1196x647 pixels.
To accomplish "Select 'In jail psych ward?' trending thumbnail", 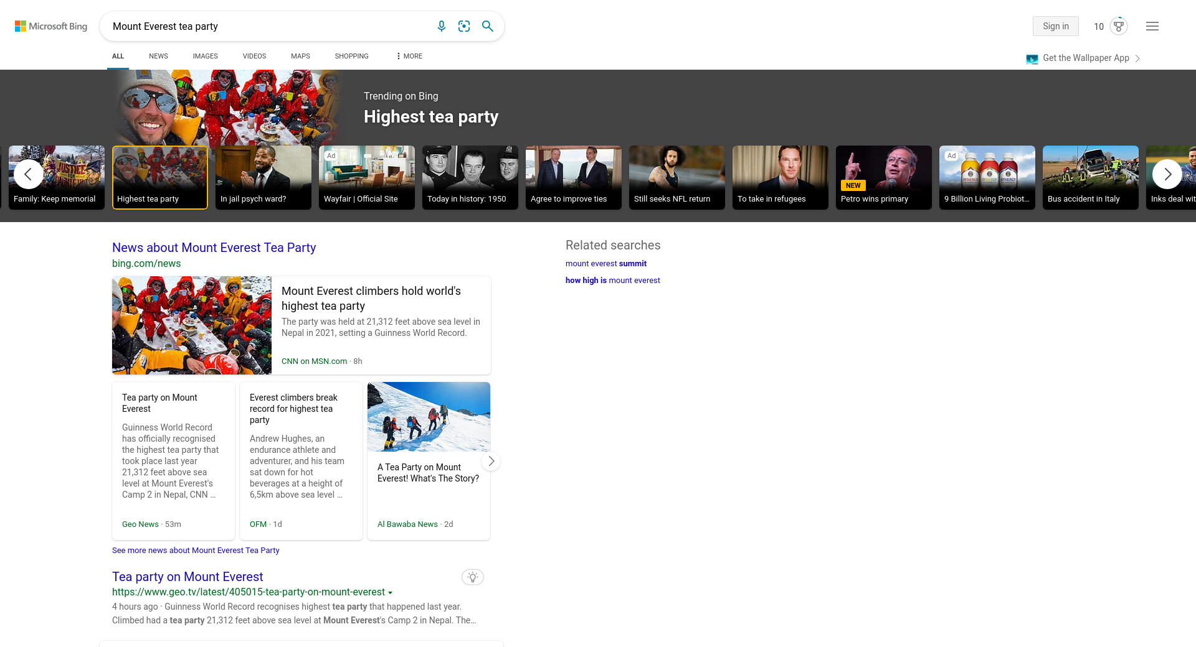I will [263, 177].
